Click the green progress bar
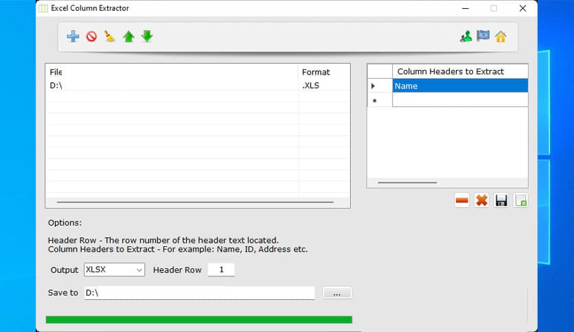The height and width of the screenshot is (332, 574). [x=199, y=320]
